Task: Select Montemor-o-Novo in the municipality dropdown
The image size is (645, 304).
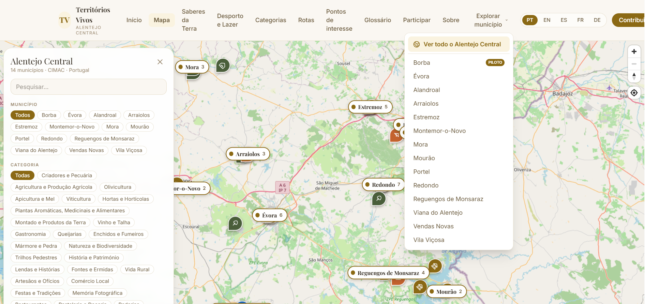Action: point(459,131)
